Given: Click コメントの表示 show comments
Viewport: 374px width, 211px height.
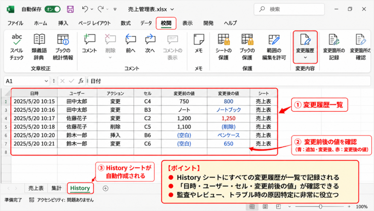Looking at the screenshot, I should pos(172,47).
